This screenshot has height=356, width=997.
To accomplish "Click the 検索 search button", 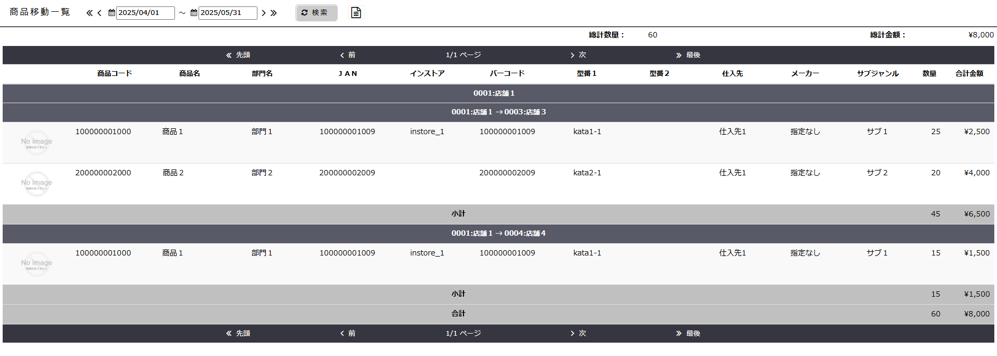I will tap(316, 13).
